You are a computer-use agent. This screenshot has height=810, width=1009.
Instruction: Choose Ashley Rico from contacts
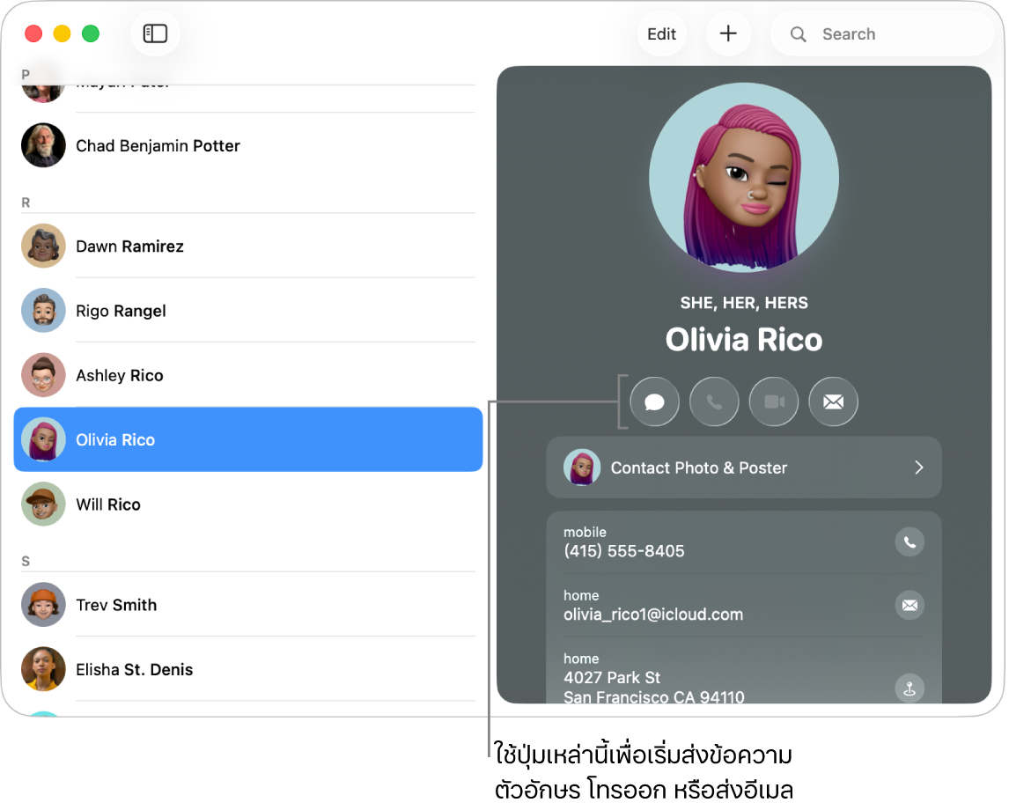[x=247, y=375]
